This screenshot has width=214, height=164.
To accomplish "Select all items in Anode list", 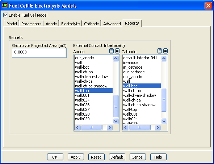I will pos(112,51).
